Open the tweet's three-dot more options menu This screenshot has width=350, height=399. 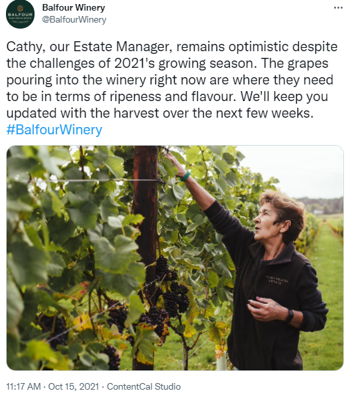tap(338, 8)
